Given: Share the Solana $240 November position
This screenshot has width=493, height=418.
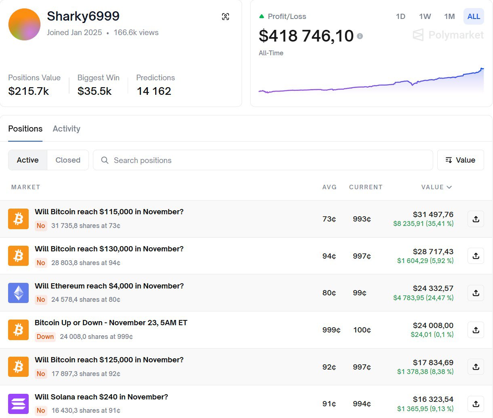Looking at the screenshot, I should 476,404.
